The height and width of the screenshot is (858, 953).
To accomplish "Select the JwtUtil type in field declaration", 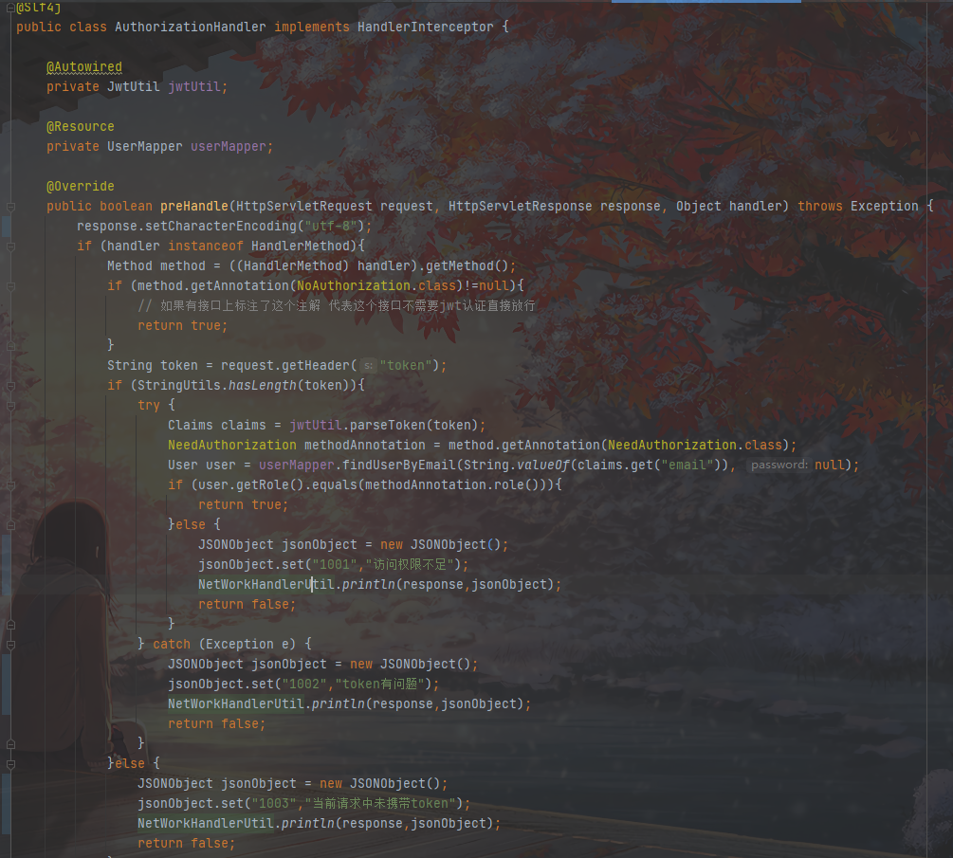I will coord(134,86).
